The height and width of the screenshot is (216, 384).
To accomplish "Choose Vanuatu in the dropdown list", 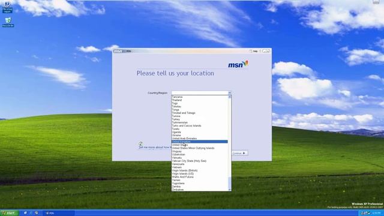I will click(200, 158).
